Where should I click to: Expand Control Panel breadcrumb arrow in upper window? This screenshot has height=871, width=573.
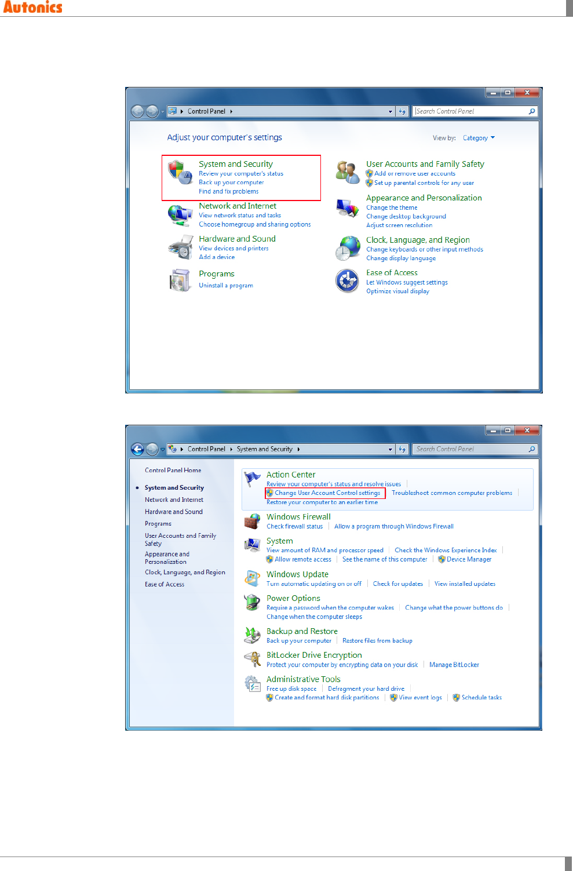pyautogui.click(x=231, y=111)
